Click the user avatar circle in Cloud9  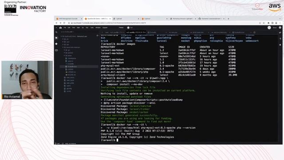(269, 28)
